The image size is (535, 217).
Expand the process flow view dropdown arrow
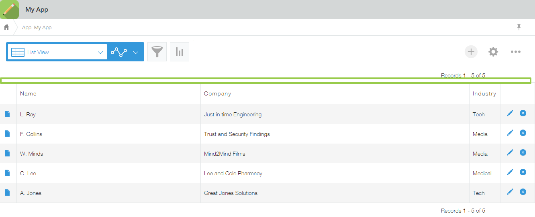[x=136, y=52]
